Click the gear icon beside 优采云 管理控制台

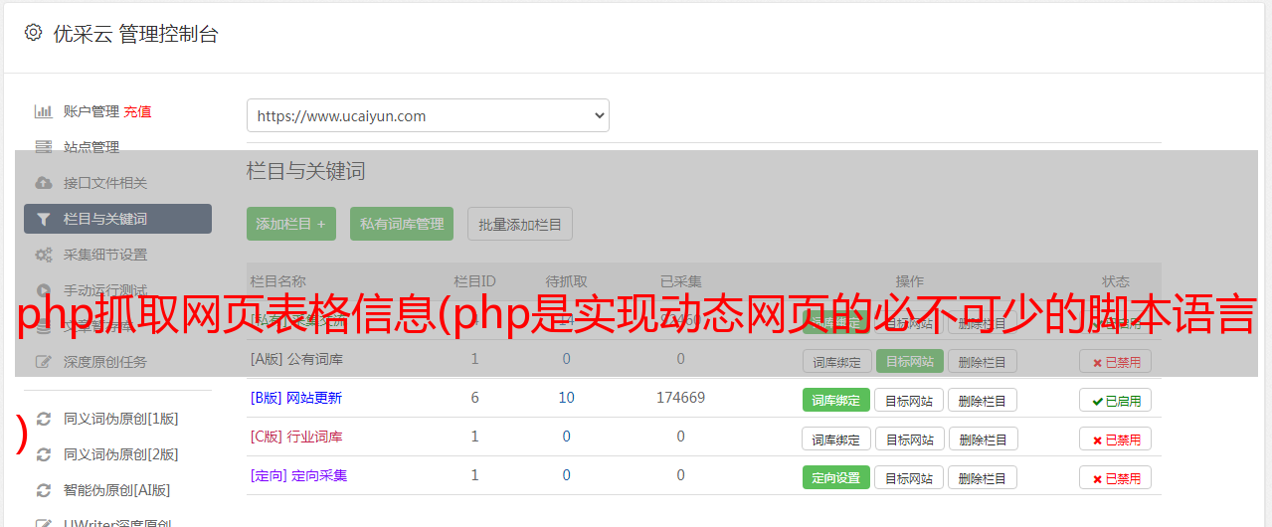point(34,33)
